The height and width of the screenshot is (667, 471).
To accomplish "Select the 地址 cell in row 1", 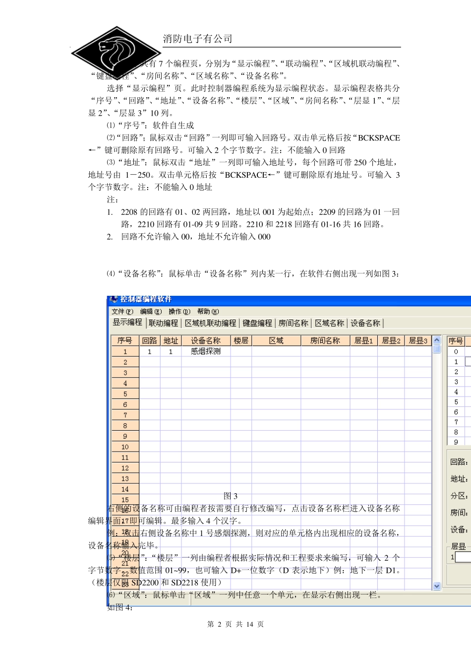I will coord(171,351).
